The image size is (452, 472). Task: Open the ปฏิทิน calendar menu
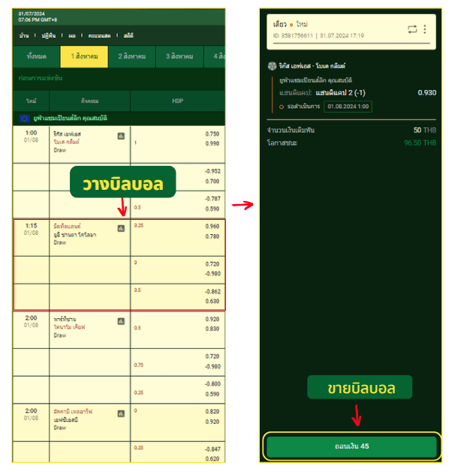[49, 35]
